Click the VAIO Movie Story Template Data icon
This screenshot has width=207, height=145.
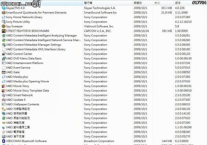pos(4,90)
